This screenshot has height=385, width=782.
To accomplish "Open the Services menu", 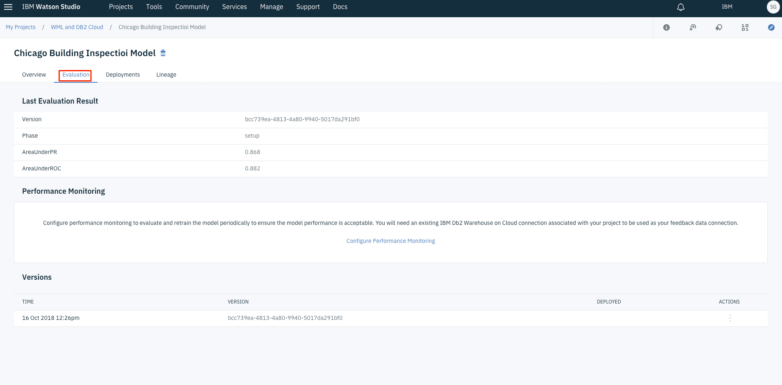I will (x=234, y=7).
